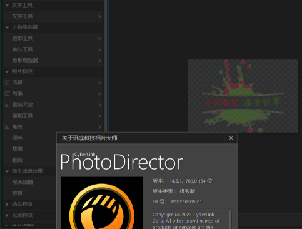Click the AI icon beside 置换天空
Screen dimensions: 302x229
[x=8, y=104]
